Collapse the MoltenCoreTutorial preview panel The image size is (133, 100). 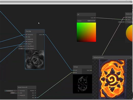coord(131,58)
